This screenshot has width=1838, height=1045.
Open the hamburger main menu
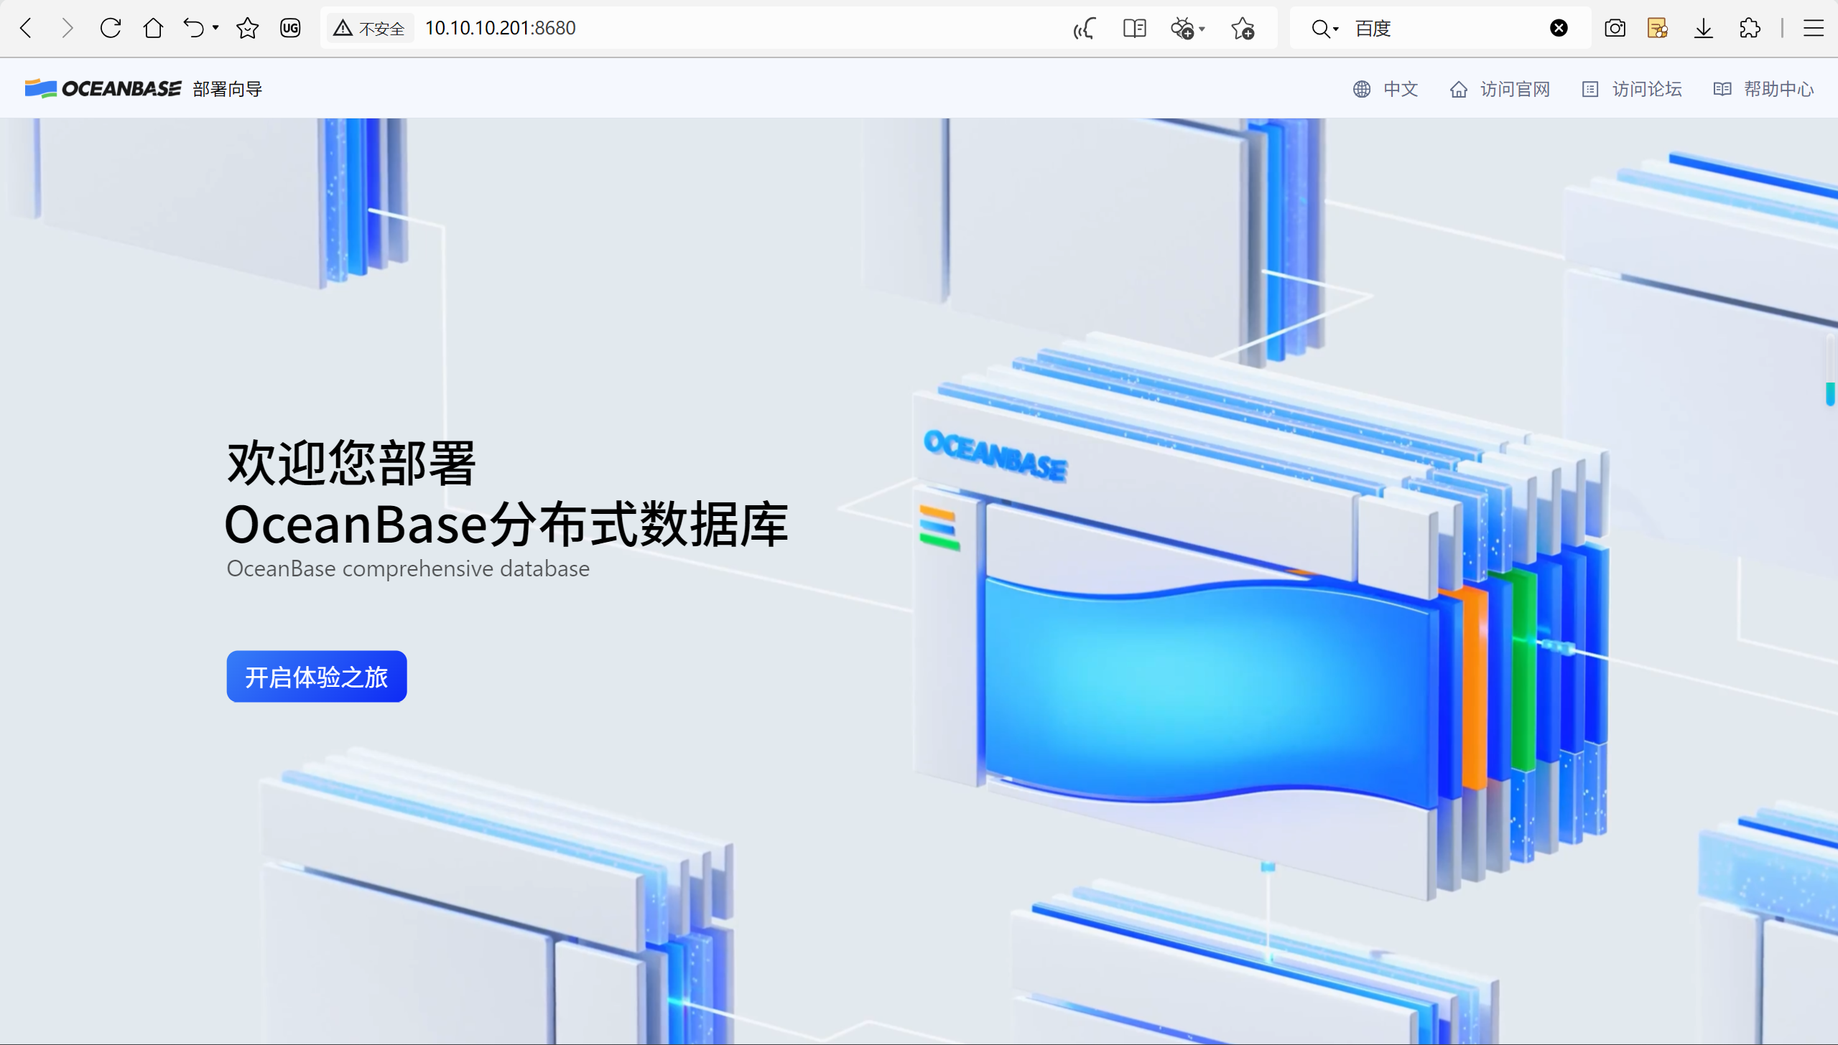click(x=1813, y=28)
